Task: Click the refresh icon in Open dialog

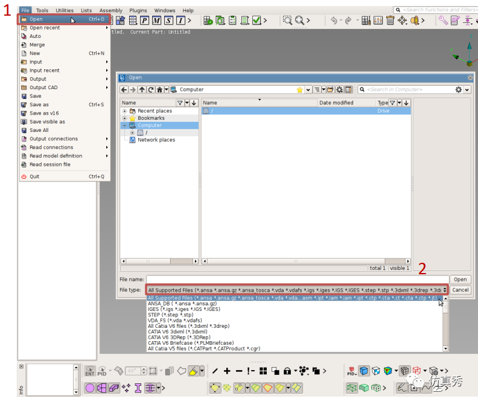Action: pyautogui.click(x=151, y=89)
